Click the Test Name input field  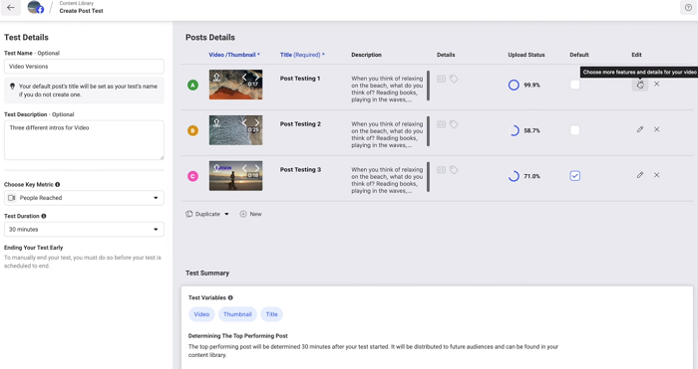coord(84,67)
